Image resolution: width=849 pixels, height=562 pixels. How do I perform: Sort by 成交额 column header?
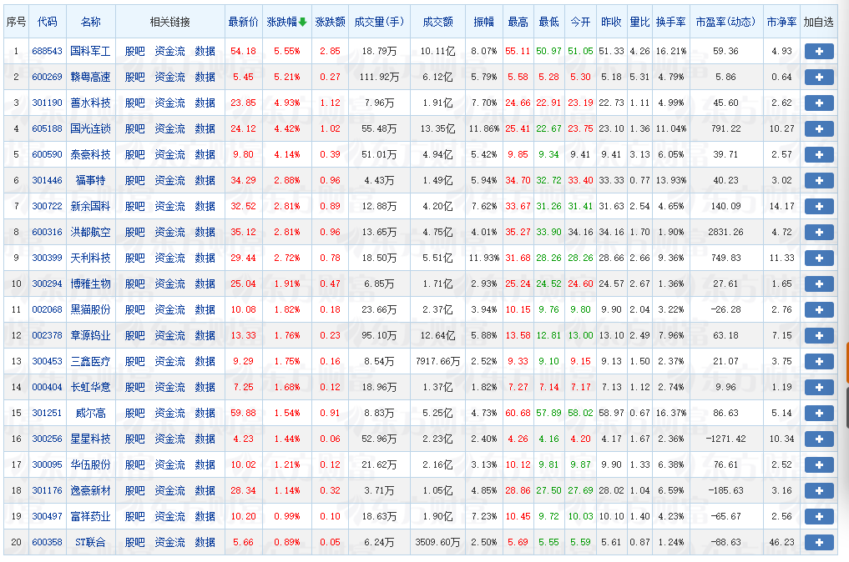point(437,23)
